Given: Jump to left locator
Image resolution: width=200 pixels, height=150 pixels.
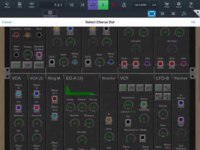Looking at the screenshot, I should (x=72, y=5).
